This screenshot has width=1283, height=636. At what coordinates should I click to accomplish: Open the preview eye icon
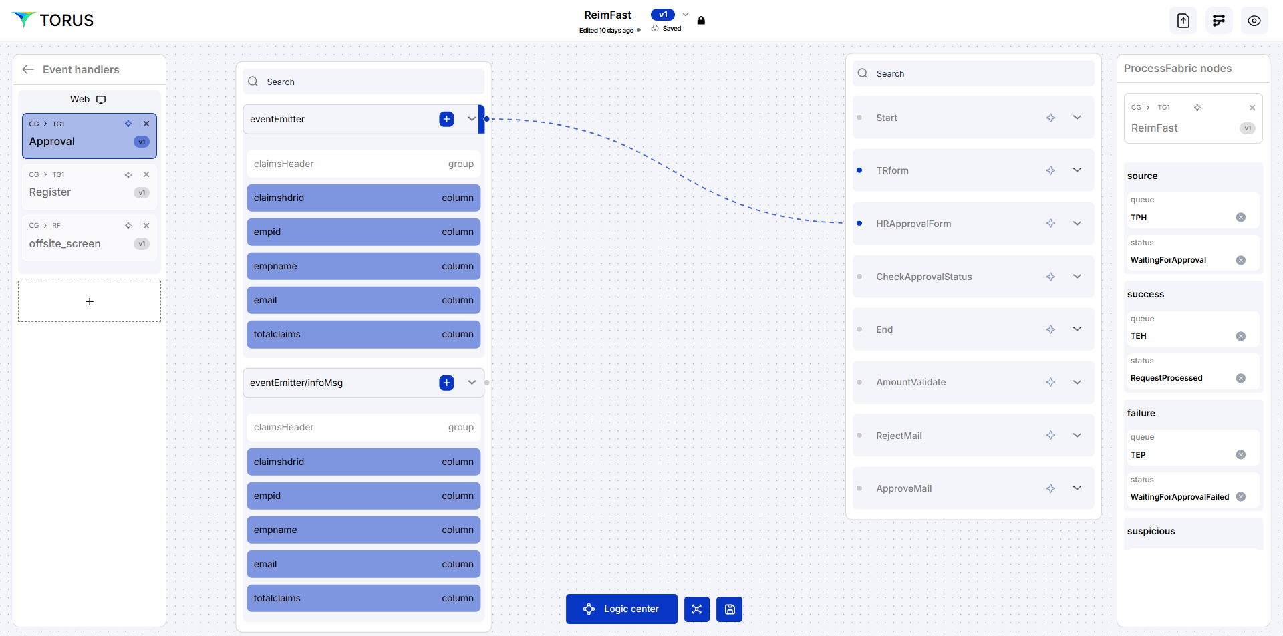1254,21
